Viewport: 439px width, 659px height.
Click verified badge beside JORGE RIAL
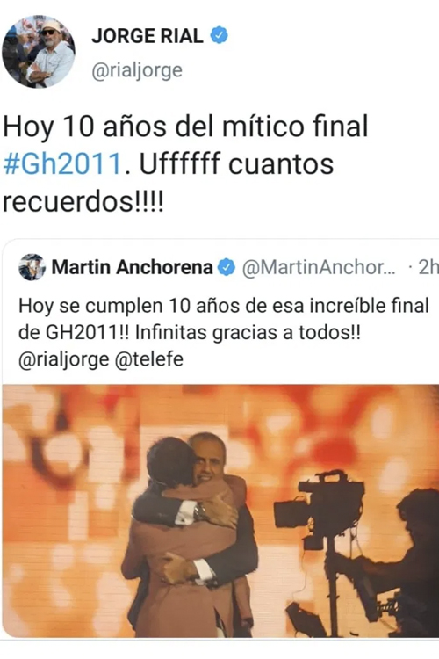tap(219, 35)
